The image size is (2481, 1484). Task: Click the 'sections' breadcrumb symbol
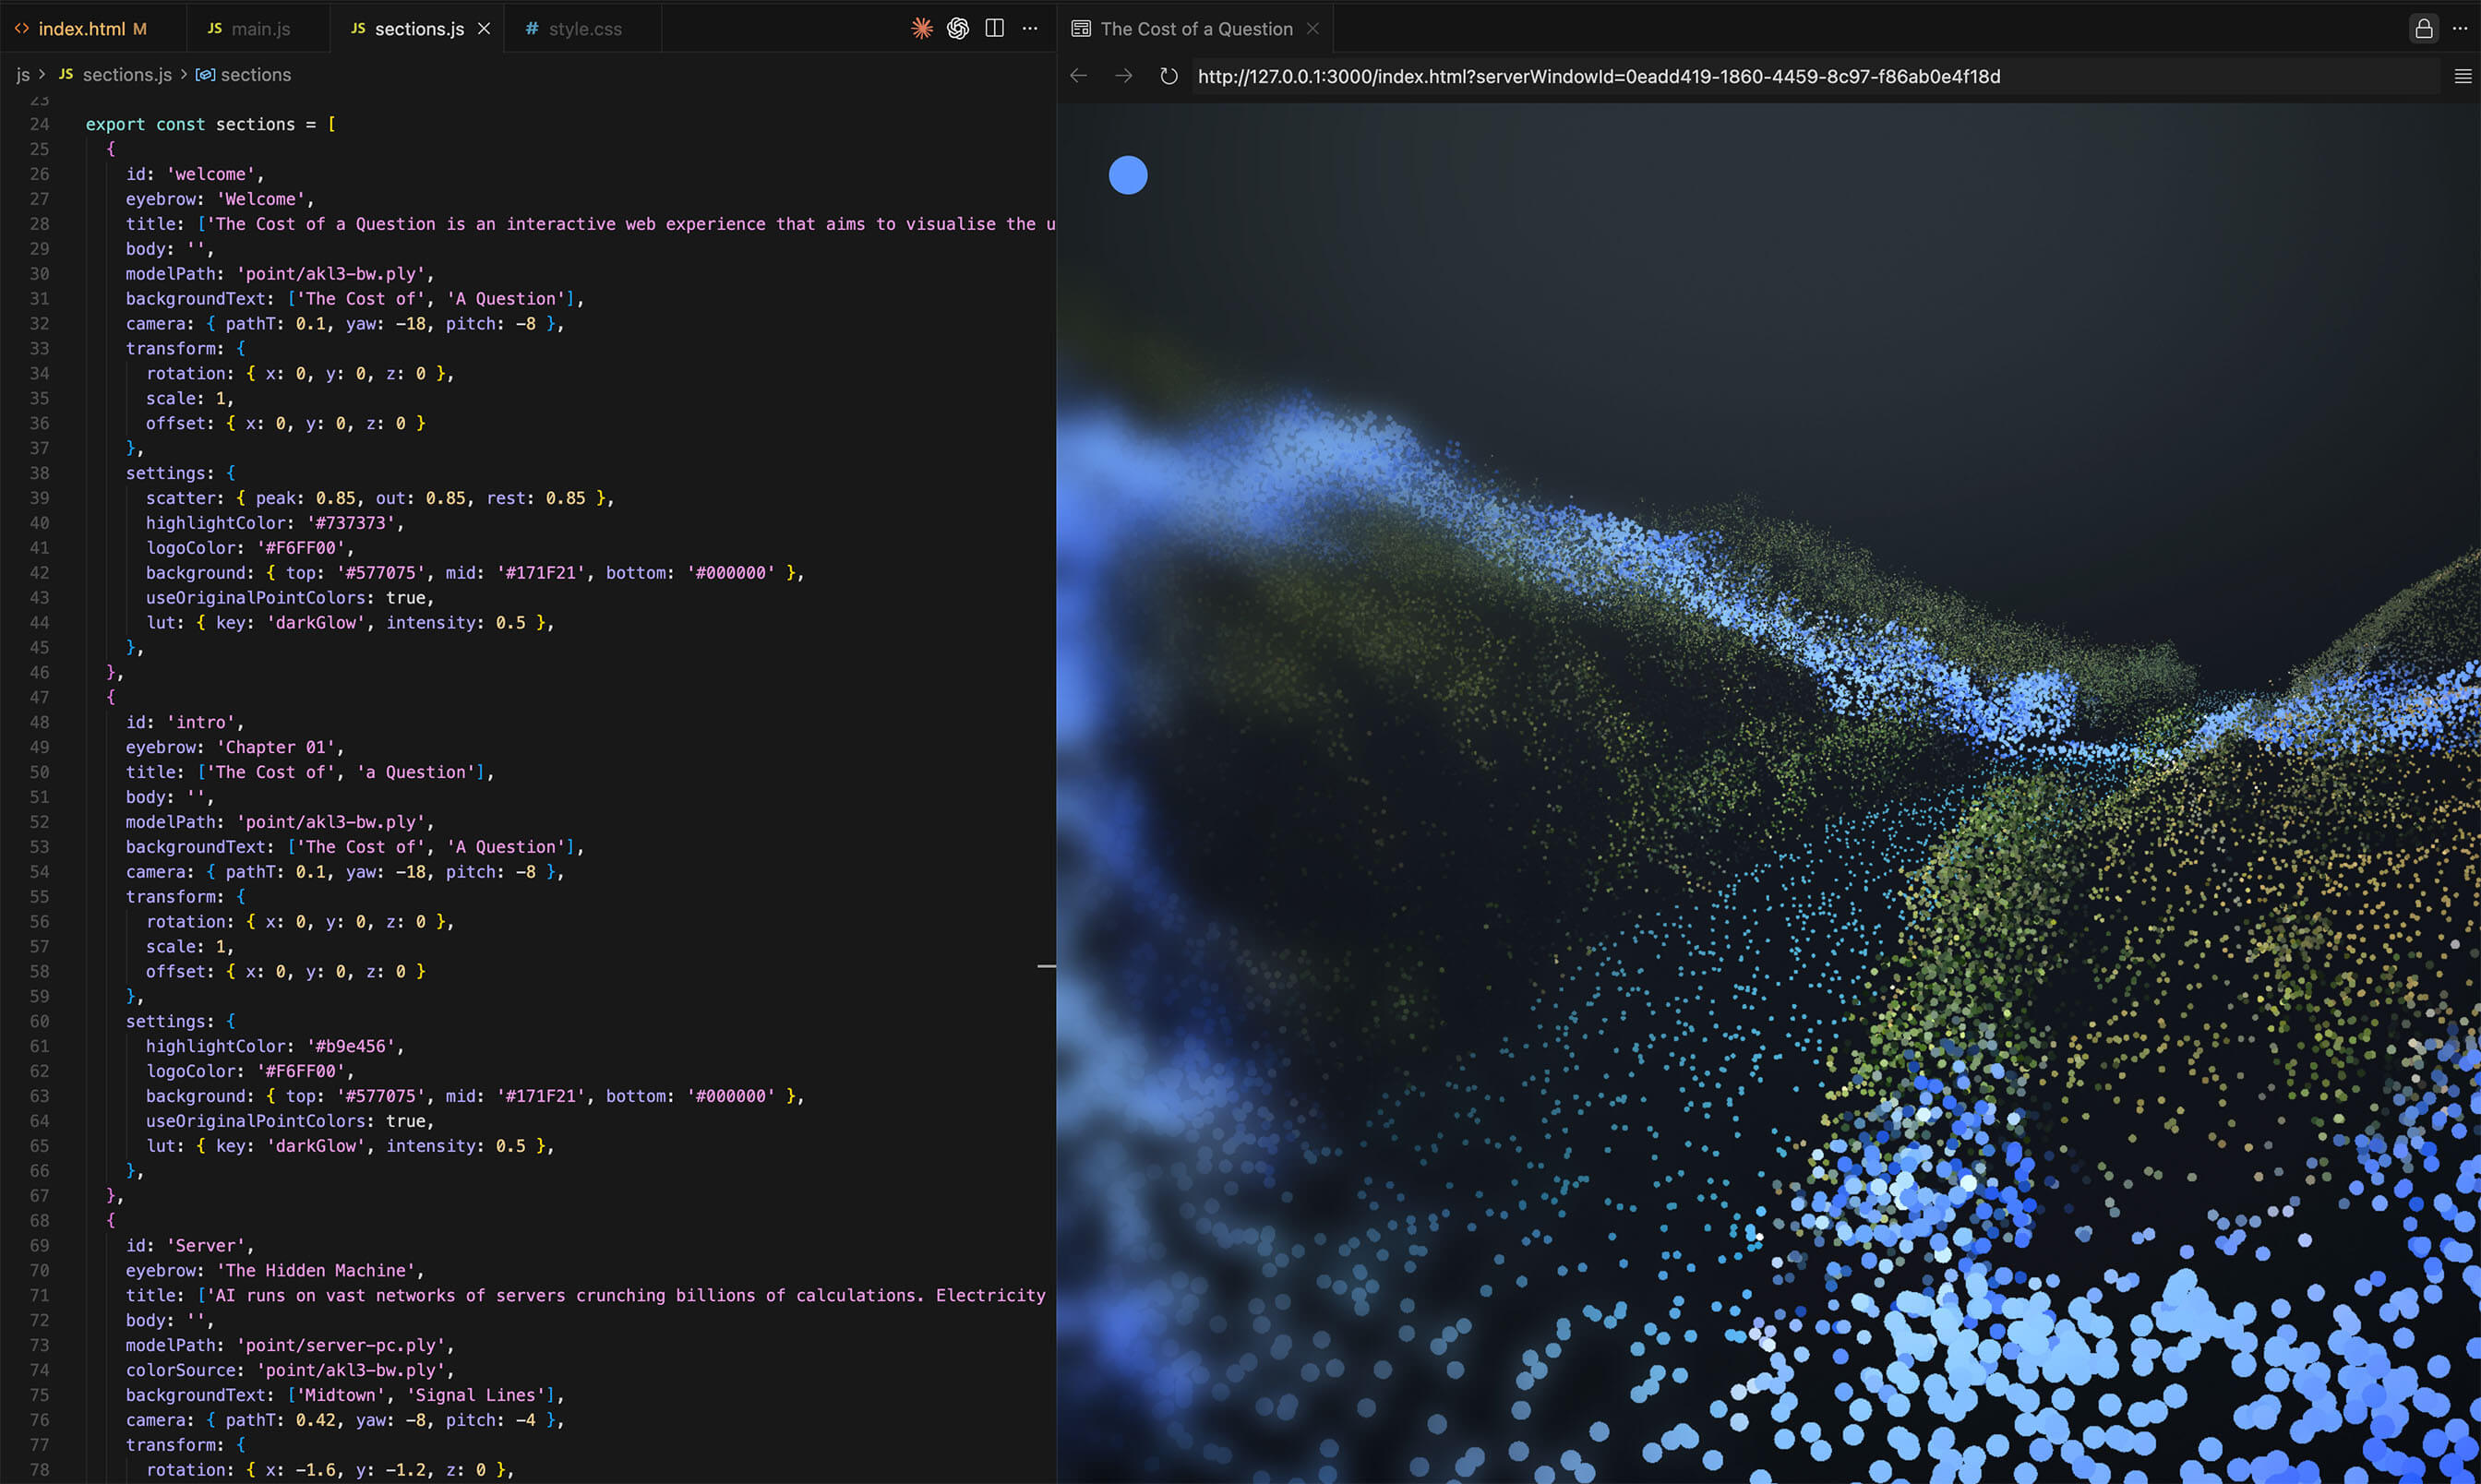pyautogui.click(x=255, y=75)
